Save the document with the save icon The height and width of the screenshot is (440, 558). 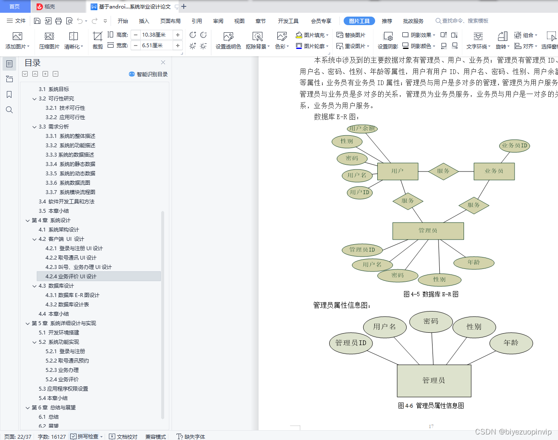[37, 21]
